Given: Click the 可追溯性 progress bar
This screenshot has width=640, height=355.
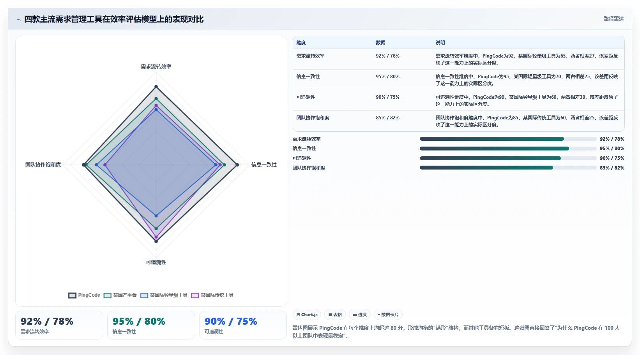Looking at the screenshot, I should tap(508, 158).
